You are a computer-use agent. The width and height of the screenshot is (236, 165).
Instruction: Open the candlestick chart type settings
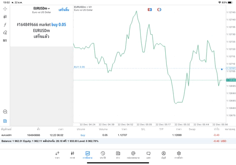5,17
